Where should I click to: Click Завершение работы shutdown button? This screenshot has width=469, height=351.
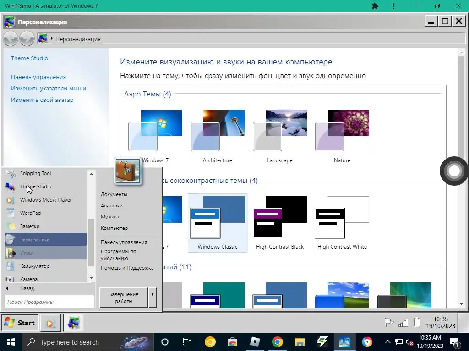(x=124, y=298)
